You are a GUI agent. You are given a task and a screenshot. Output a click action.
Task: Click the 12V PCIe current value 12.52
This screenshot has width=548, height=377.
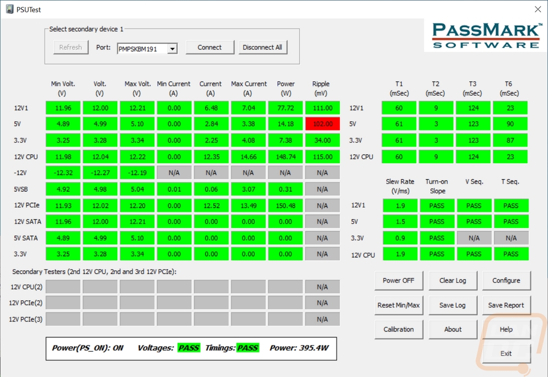tap(212, 206)
